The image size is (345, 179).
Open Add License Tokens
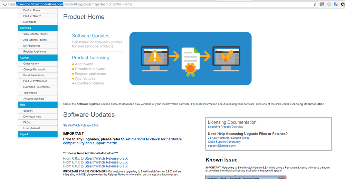tap(38, 40)
